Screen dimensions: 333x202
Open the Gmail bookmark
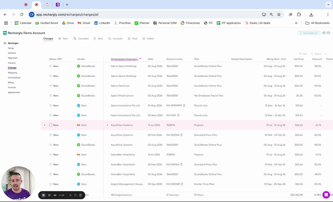pyautogui.click(x=84, y=23)
